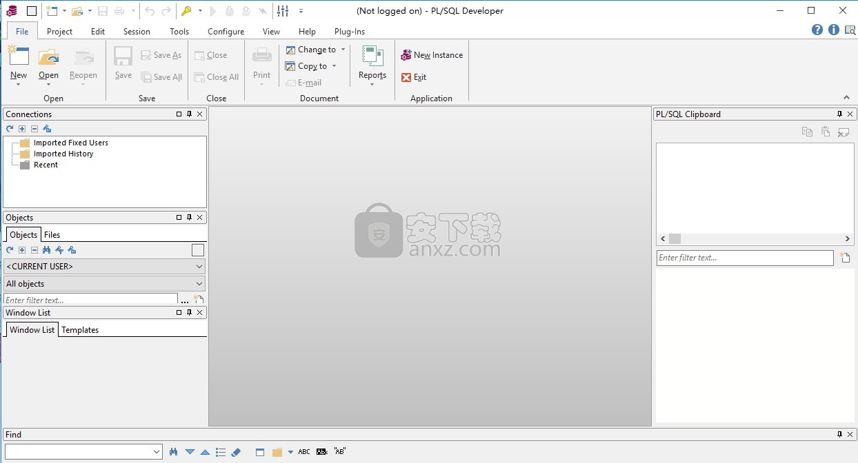Click the filter icon in Objects toolbar
The width and height of the screenshot is (858, 463).
[x=59, y=250]
